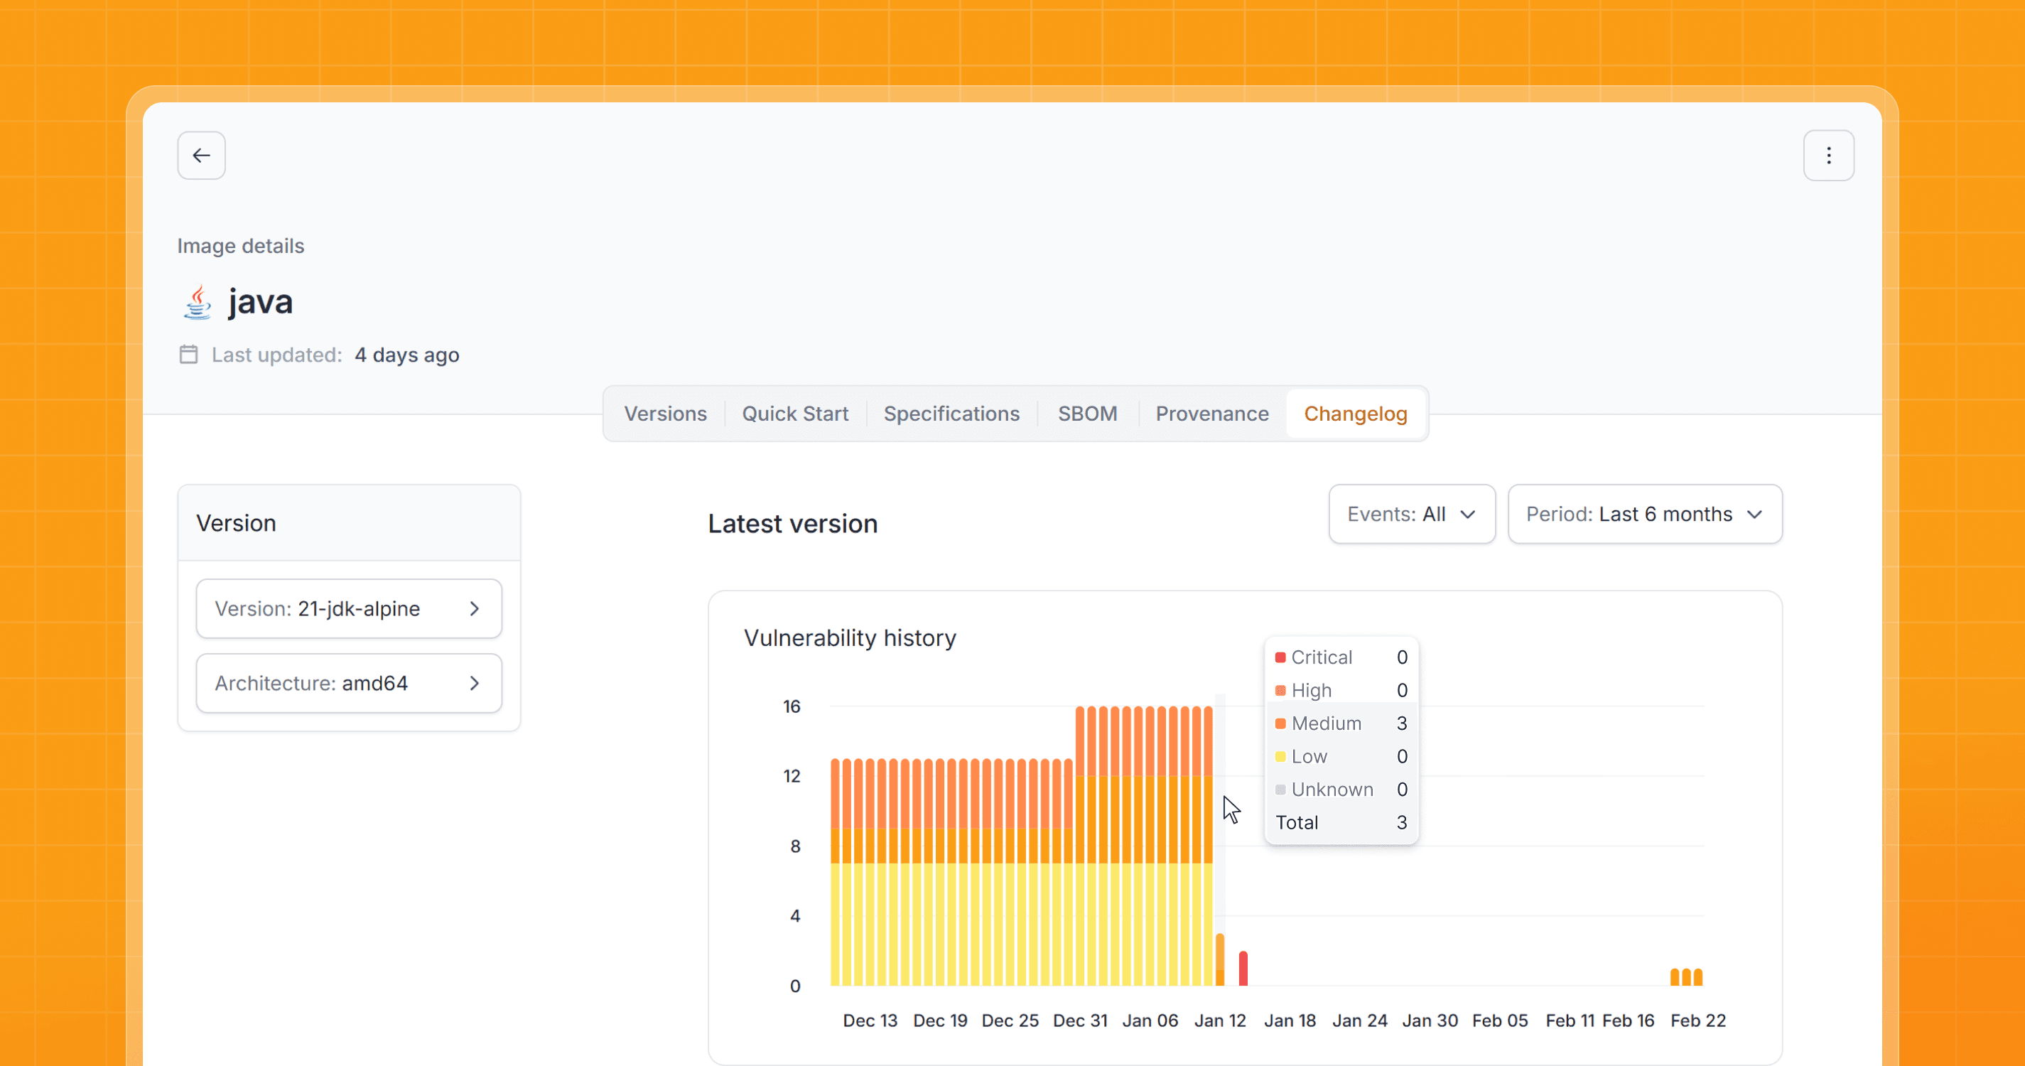Click the chevron on Architecture amd64 row

[474, 683]
